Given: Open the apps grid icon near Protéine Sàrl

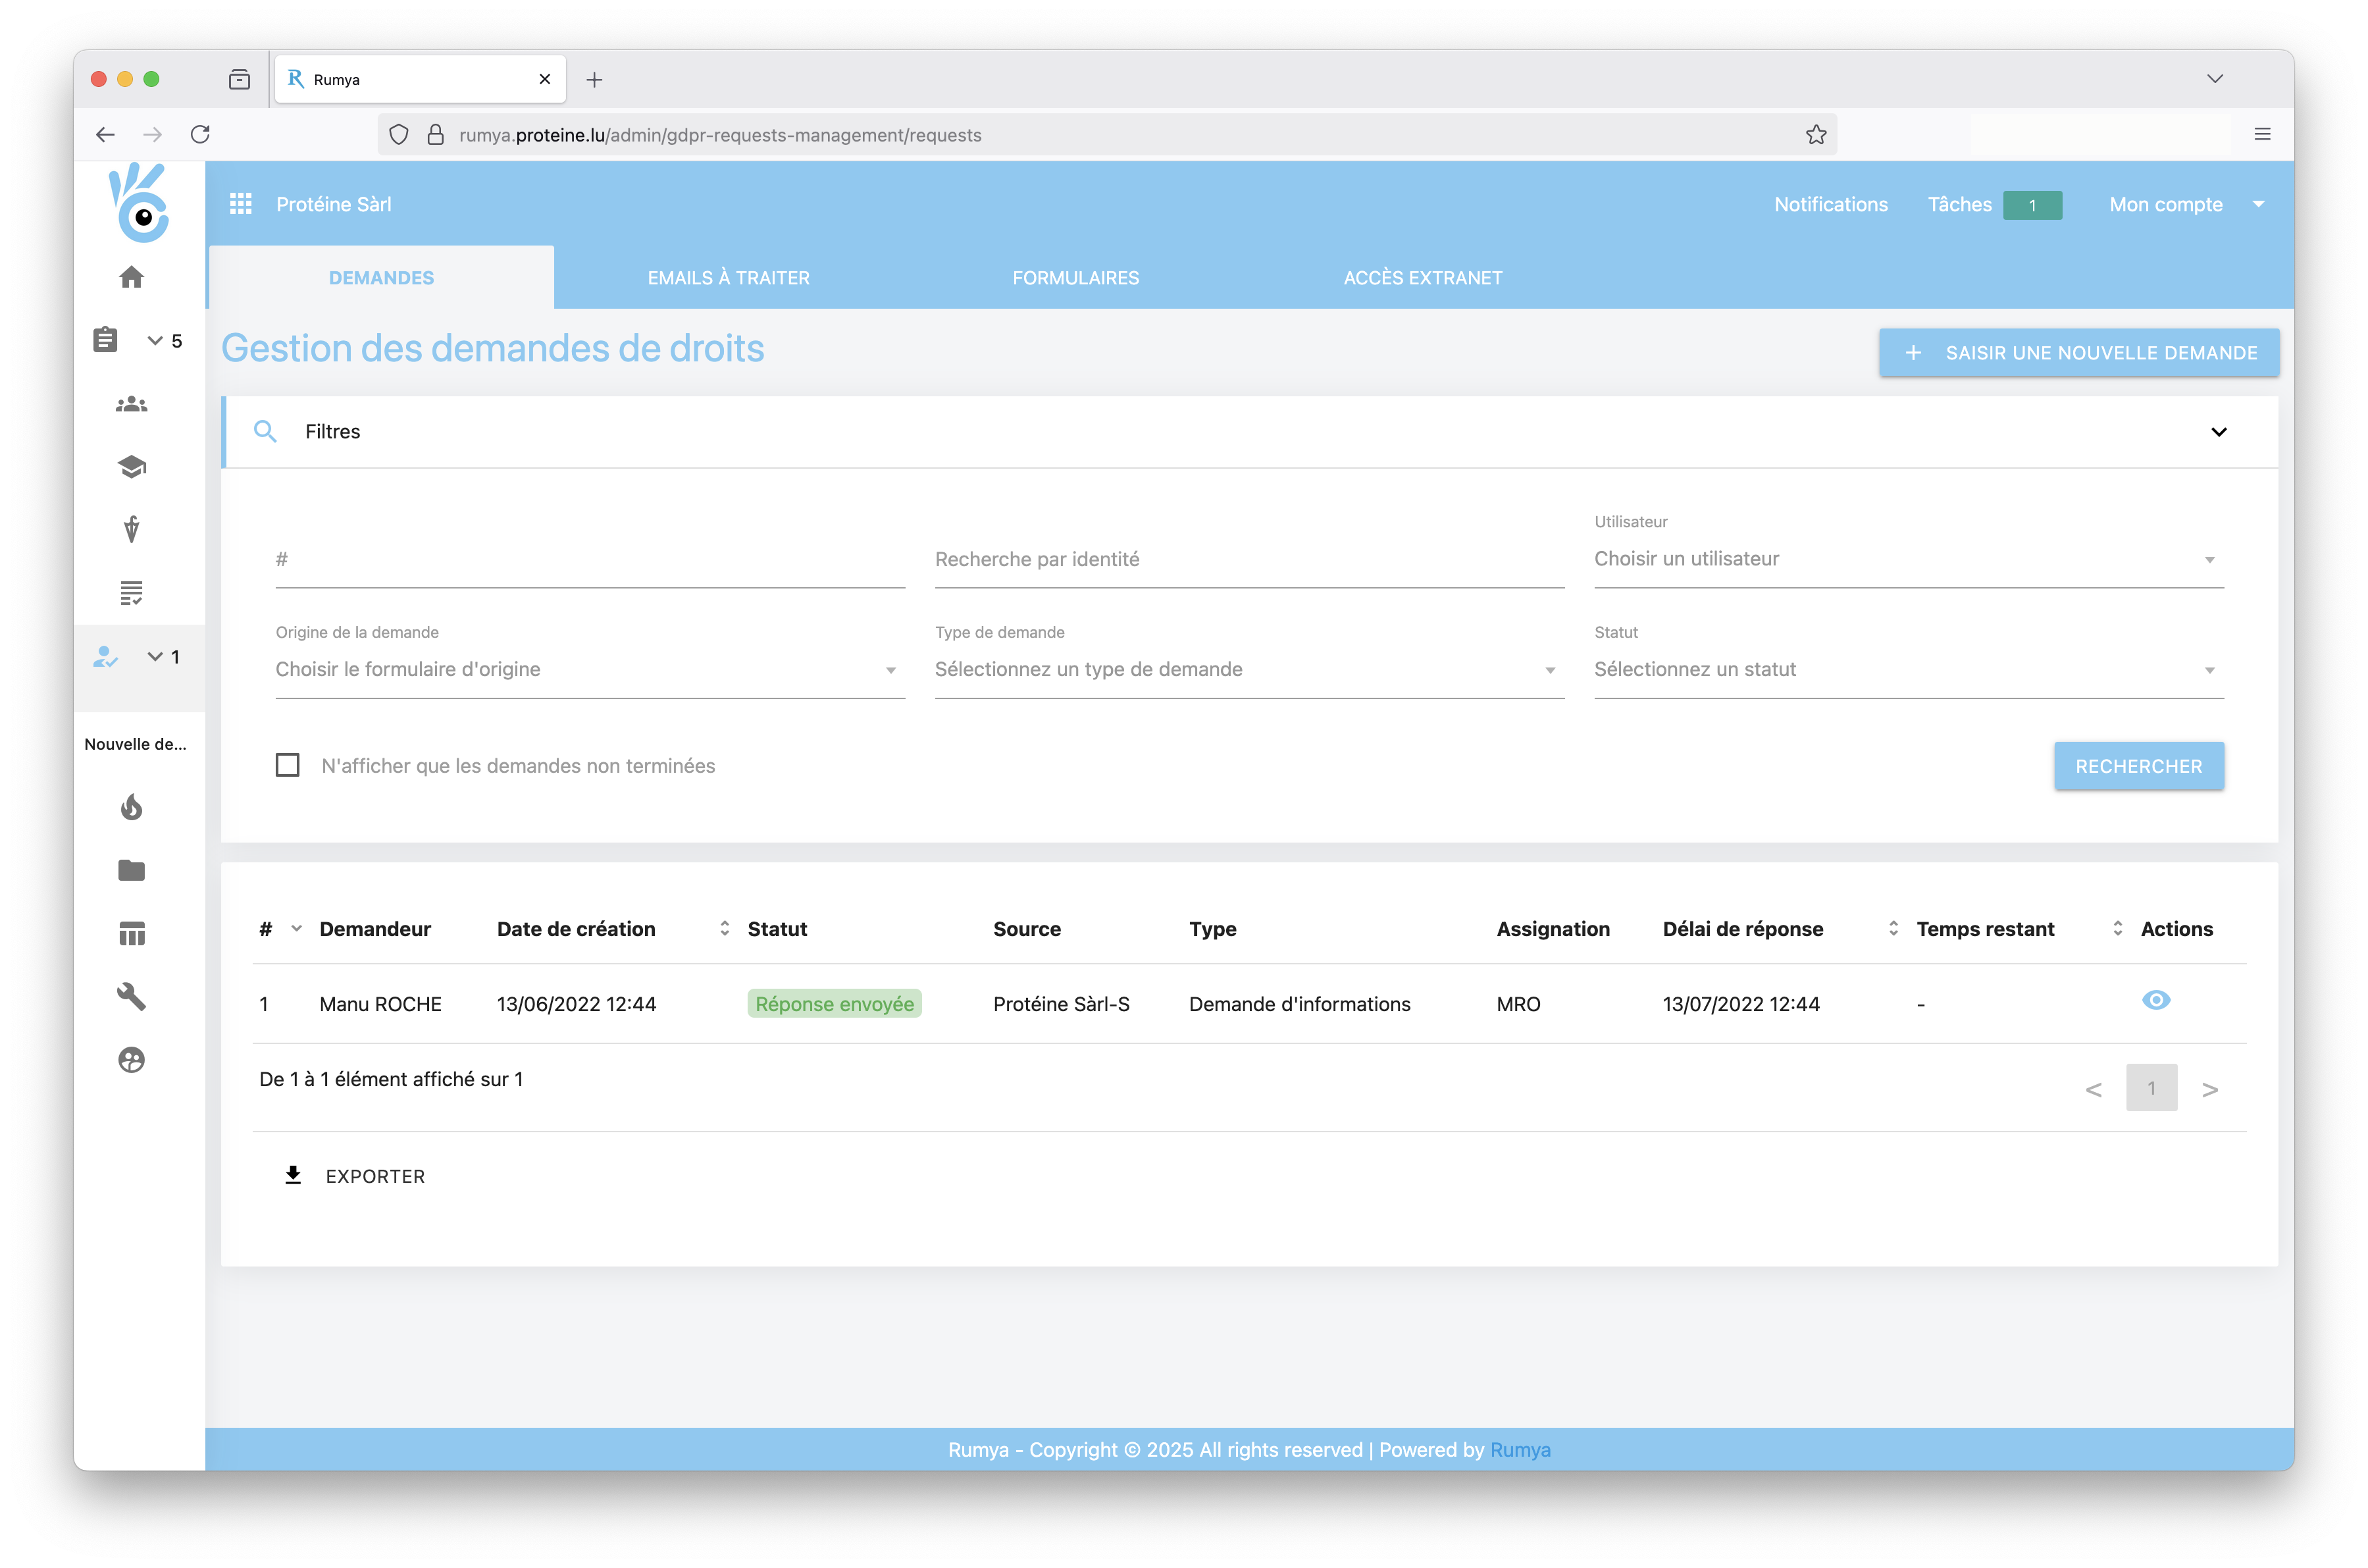Looking at the screenshot, I should (x=240, y=204).
